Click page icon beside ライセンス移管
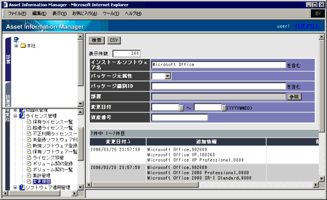The width and height of the screenshot is (327, 200). [29, 157]
